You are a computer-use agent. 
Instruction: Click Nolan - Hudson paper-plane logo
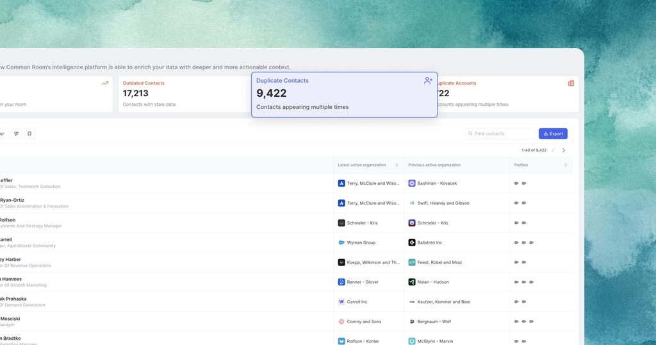(x=412, y=282)
